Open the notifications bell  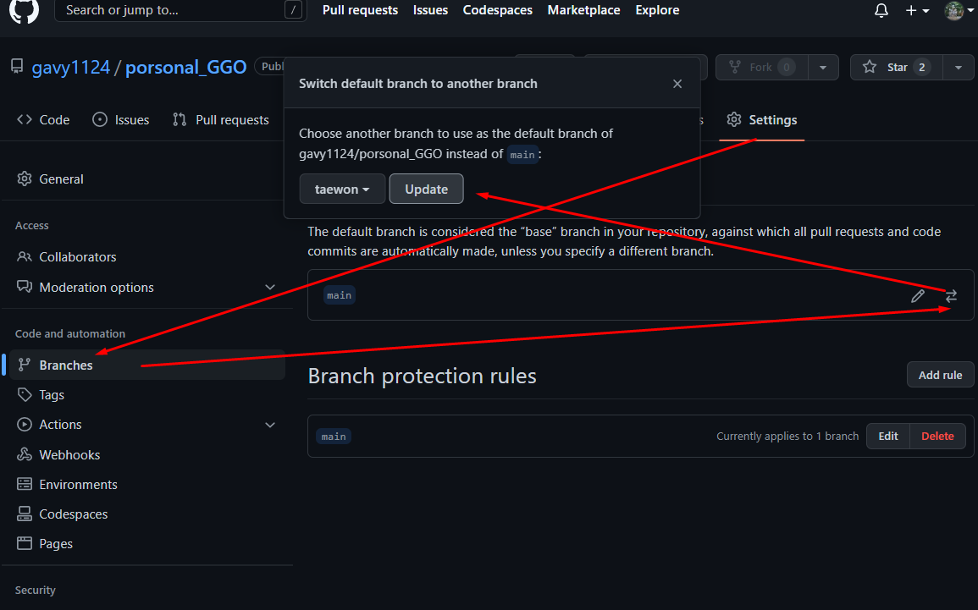(x=881, y=11)
